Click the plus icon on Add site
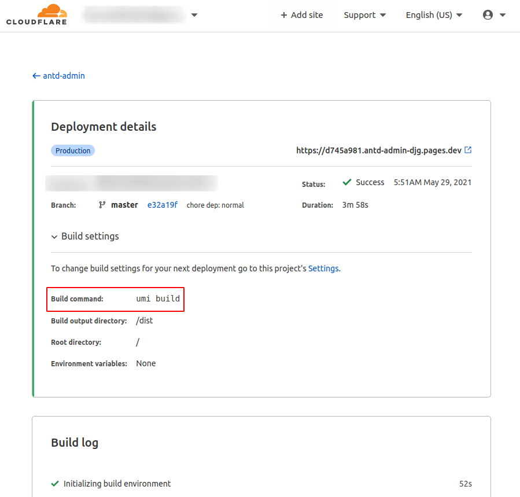This screenshot has height=497, width=520. (x=283, y=14)
